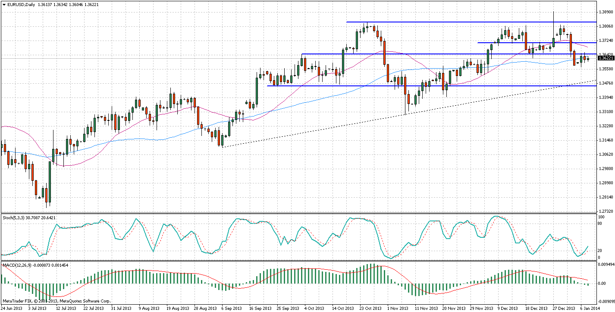Image resolution: width=615 pixels, height=312 pixels.
Task: Click the 6 Jan 2014 date label
Action: pos(589,309)
